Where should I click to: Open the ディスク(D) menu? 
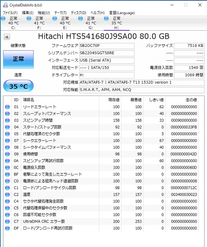tap(78, 13)
